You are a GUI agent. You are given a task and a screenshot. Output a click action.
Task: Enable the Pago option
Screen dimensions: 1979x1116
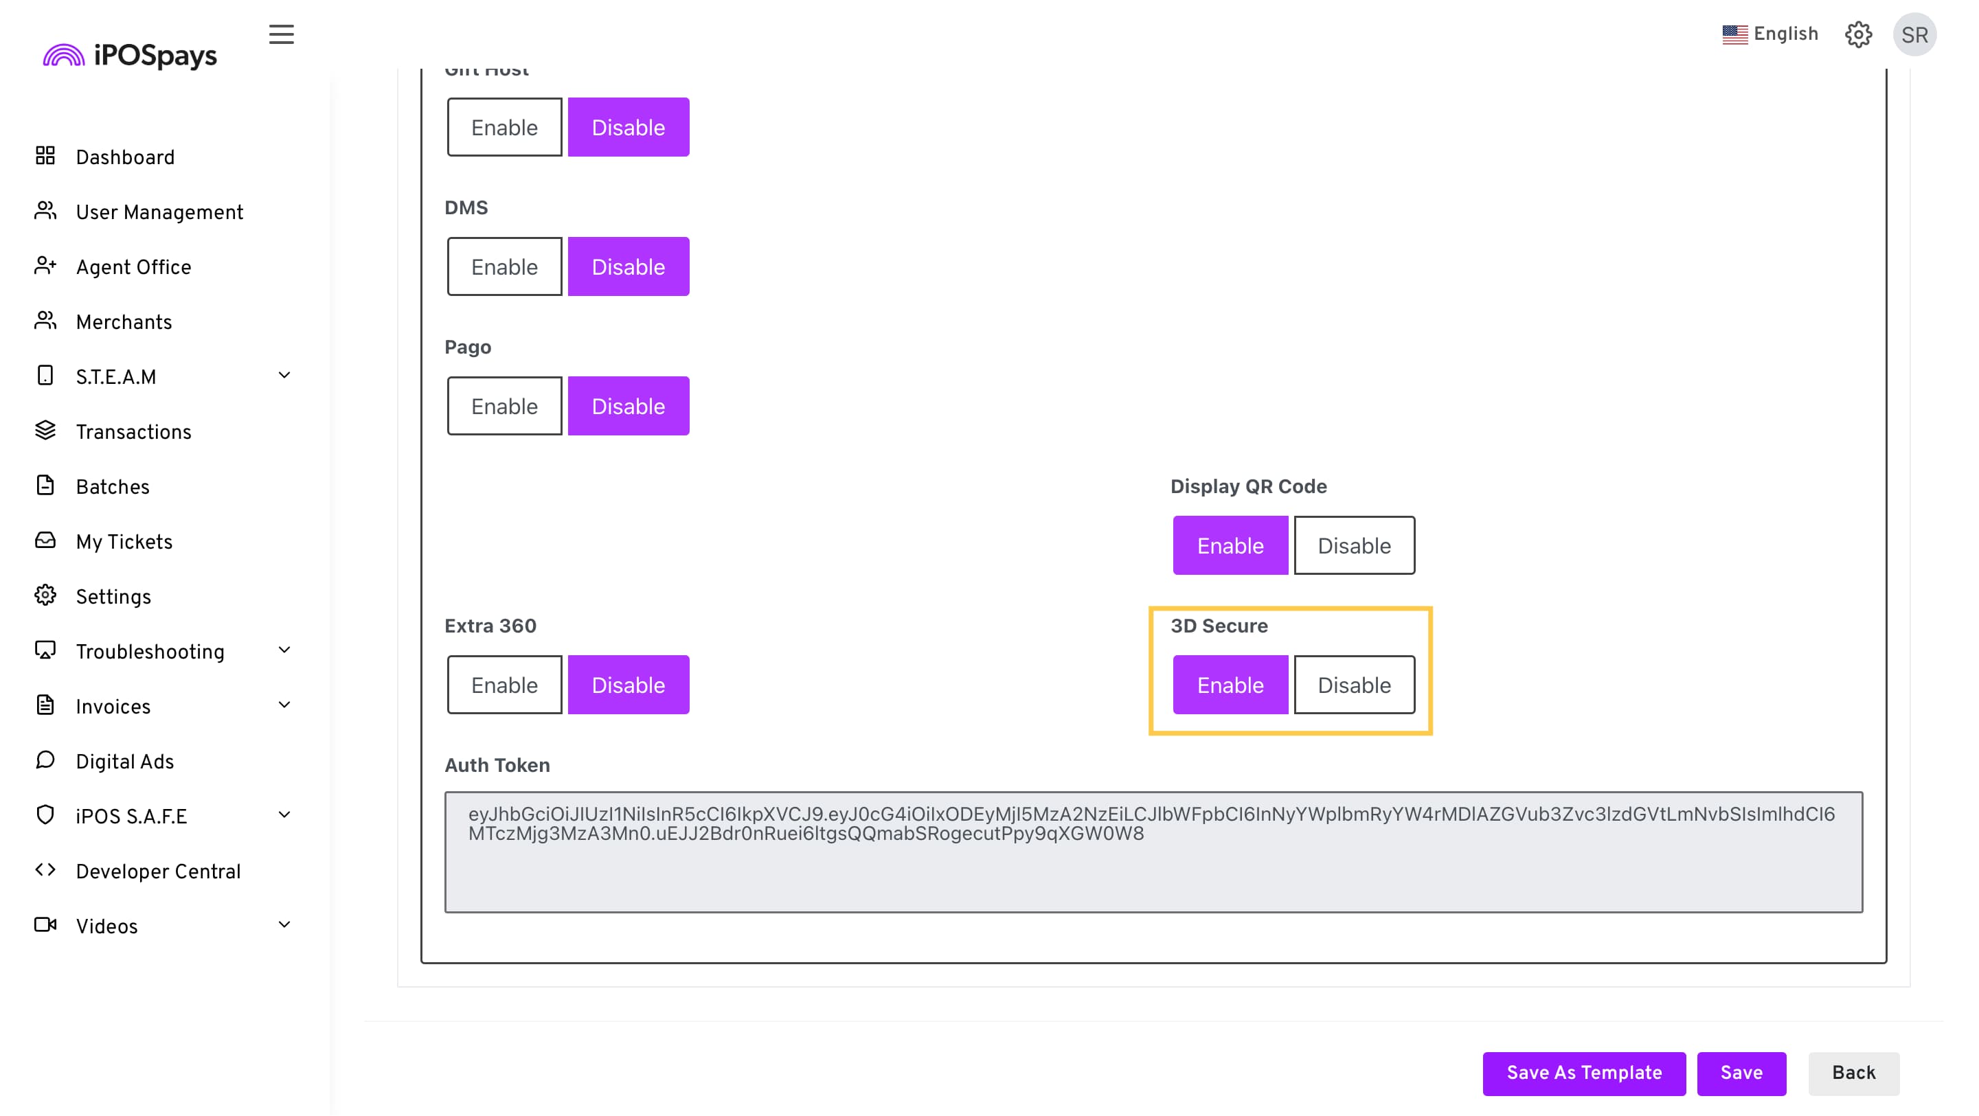[504, 407]
